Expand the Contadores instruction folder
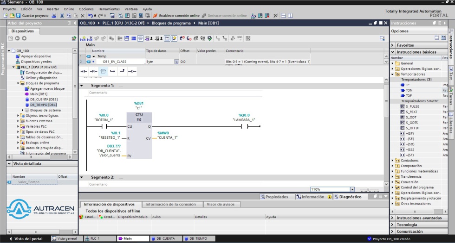Viewport: 455px width, 243px height. (x=393, y=160)
